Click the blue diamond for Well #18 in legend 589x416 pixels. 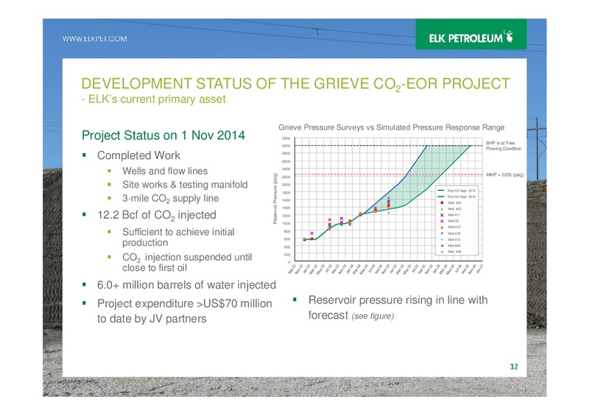pos(442,233)
